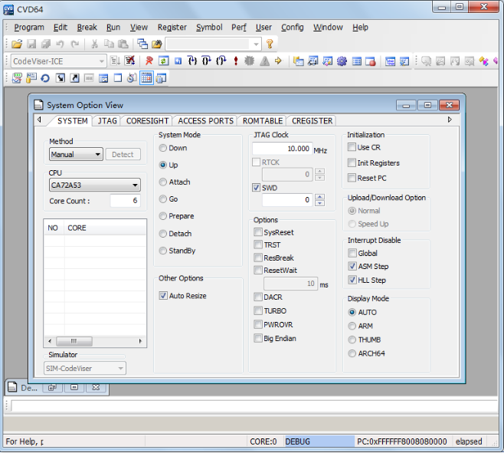The image size is (504, 453).
Task: Switch to the ROMTABLE tab
Action: (x=263, y=120)
